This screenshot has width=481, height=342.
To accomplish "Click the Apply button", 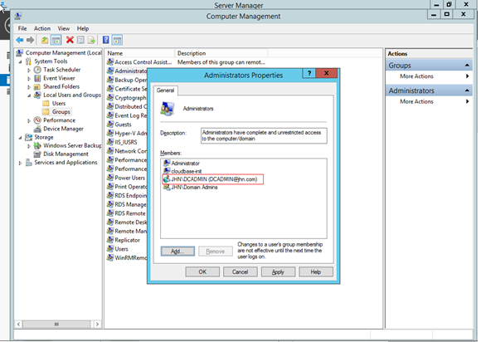I will pyautogui.click(x=278, y=271).
